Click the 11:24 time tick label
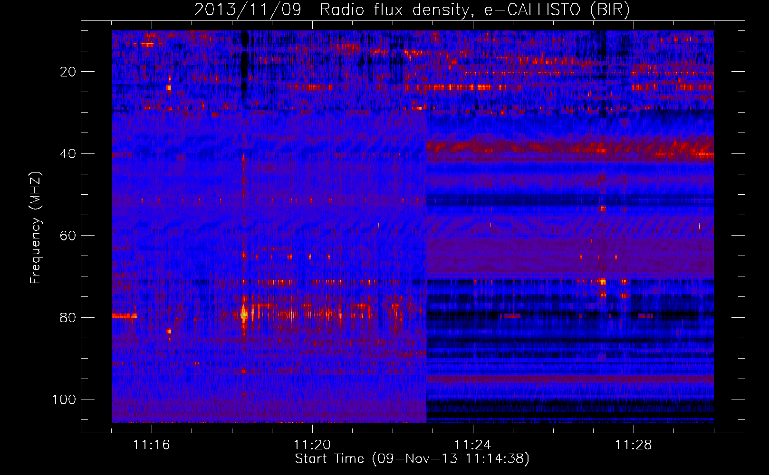 coord(473,445)
